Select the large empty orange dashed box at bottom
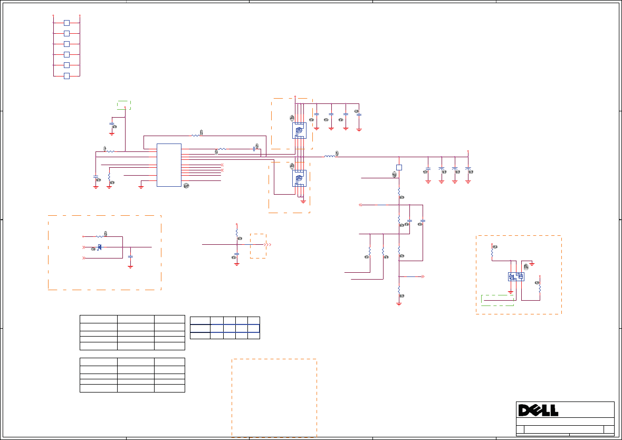Screen dimensions: 622x440 click(x=274, y=398)
